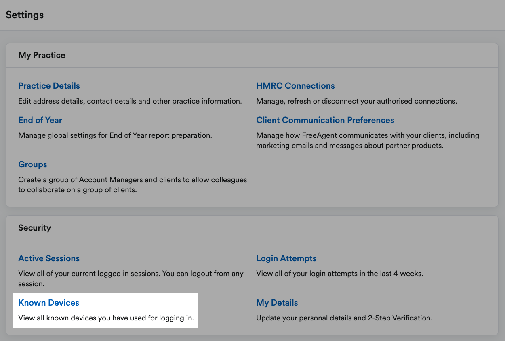Check devices used for logging in
Image resolution: width=505 pixels, height=341 pixels.
click(48, 302)
